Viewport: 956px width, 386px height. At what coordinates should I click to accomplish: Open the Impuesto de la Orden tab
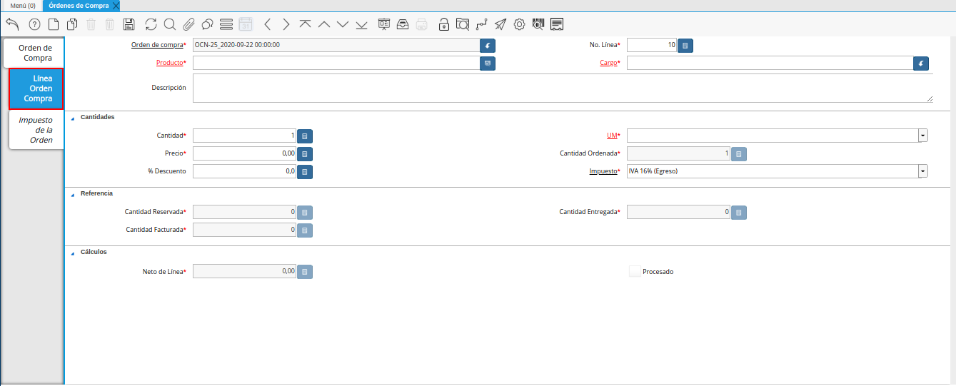point(36,130)
